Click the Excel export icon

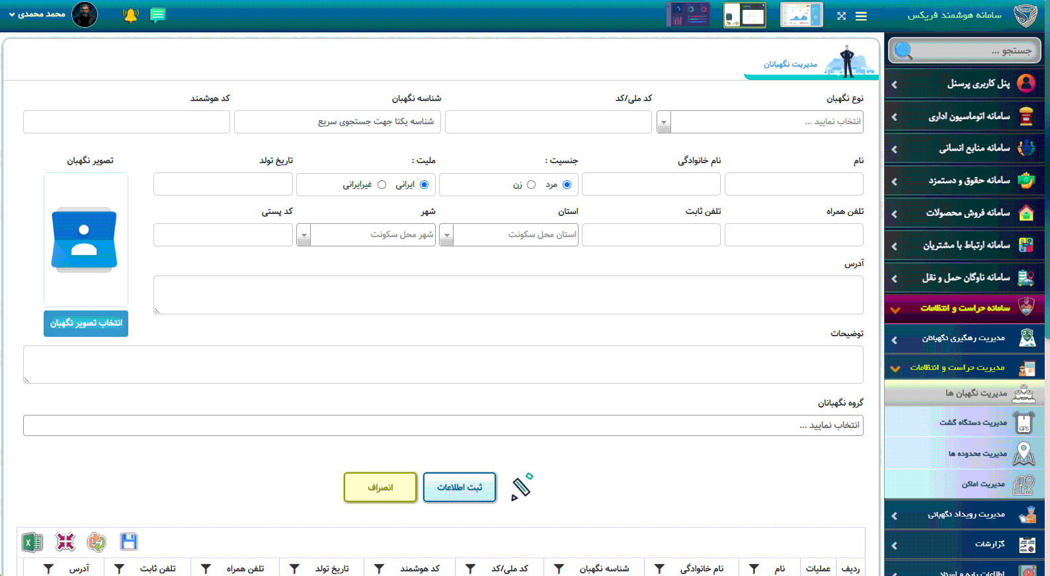coord(32,542)
